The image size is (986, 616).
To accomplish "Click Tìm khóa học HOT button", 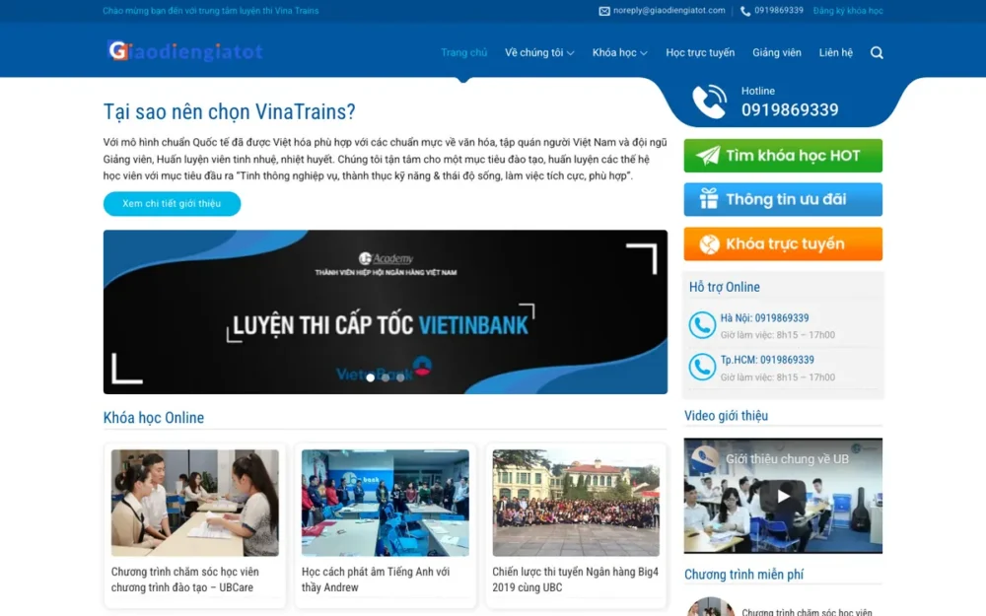I will [x=783, y=156].
